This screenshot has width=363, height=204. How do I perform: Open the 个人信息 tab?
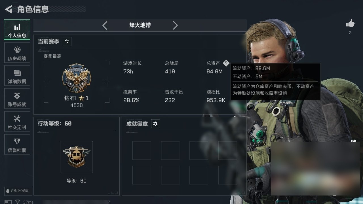[x=17, y=30]
